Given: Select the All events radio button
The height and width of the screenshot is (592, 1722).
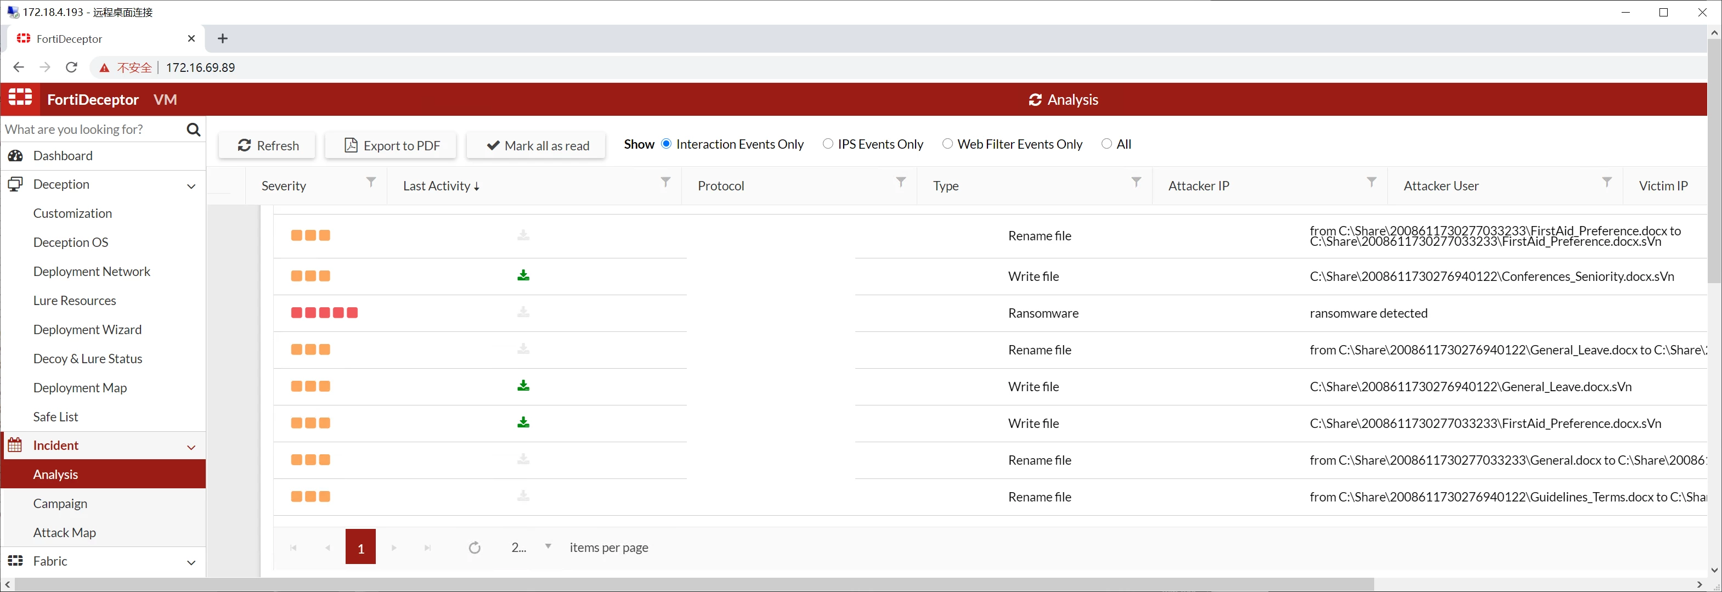Looking at the screenshot, I should pos(1106,144).
